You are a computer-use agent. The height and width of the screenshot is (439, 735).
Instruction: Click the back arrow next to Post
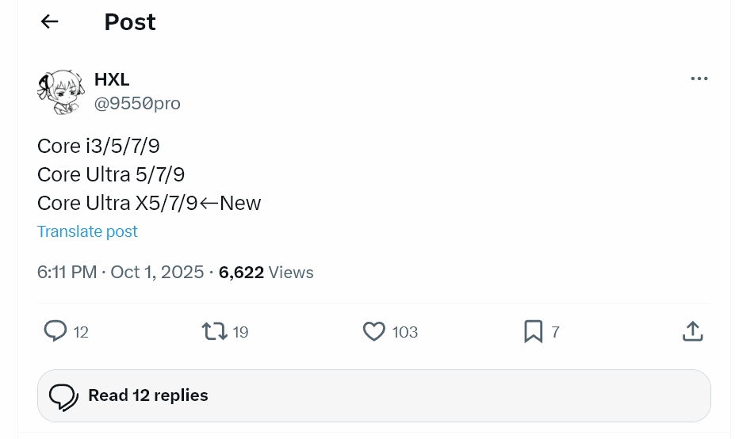[49, 22]
